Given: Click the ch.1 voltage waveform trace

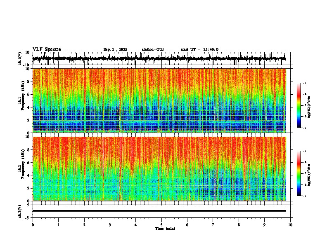Looking at the screenshot, I should (x=159, y=58).
